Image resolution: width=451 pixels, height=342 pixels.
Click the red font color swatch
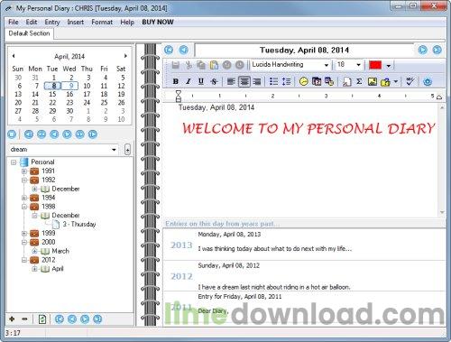[375, 65]
